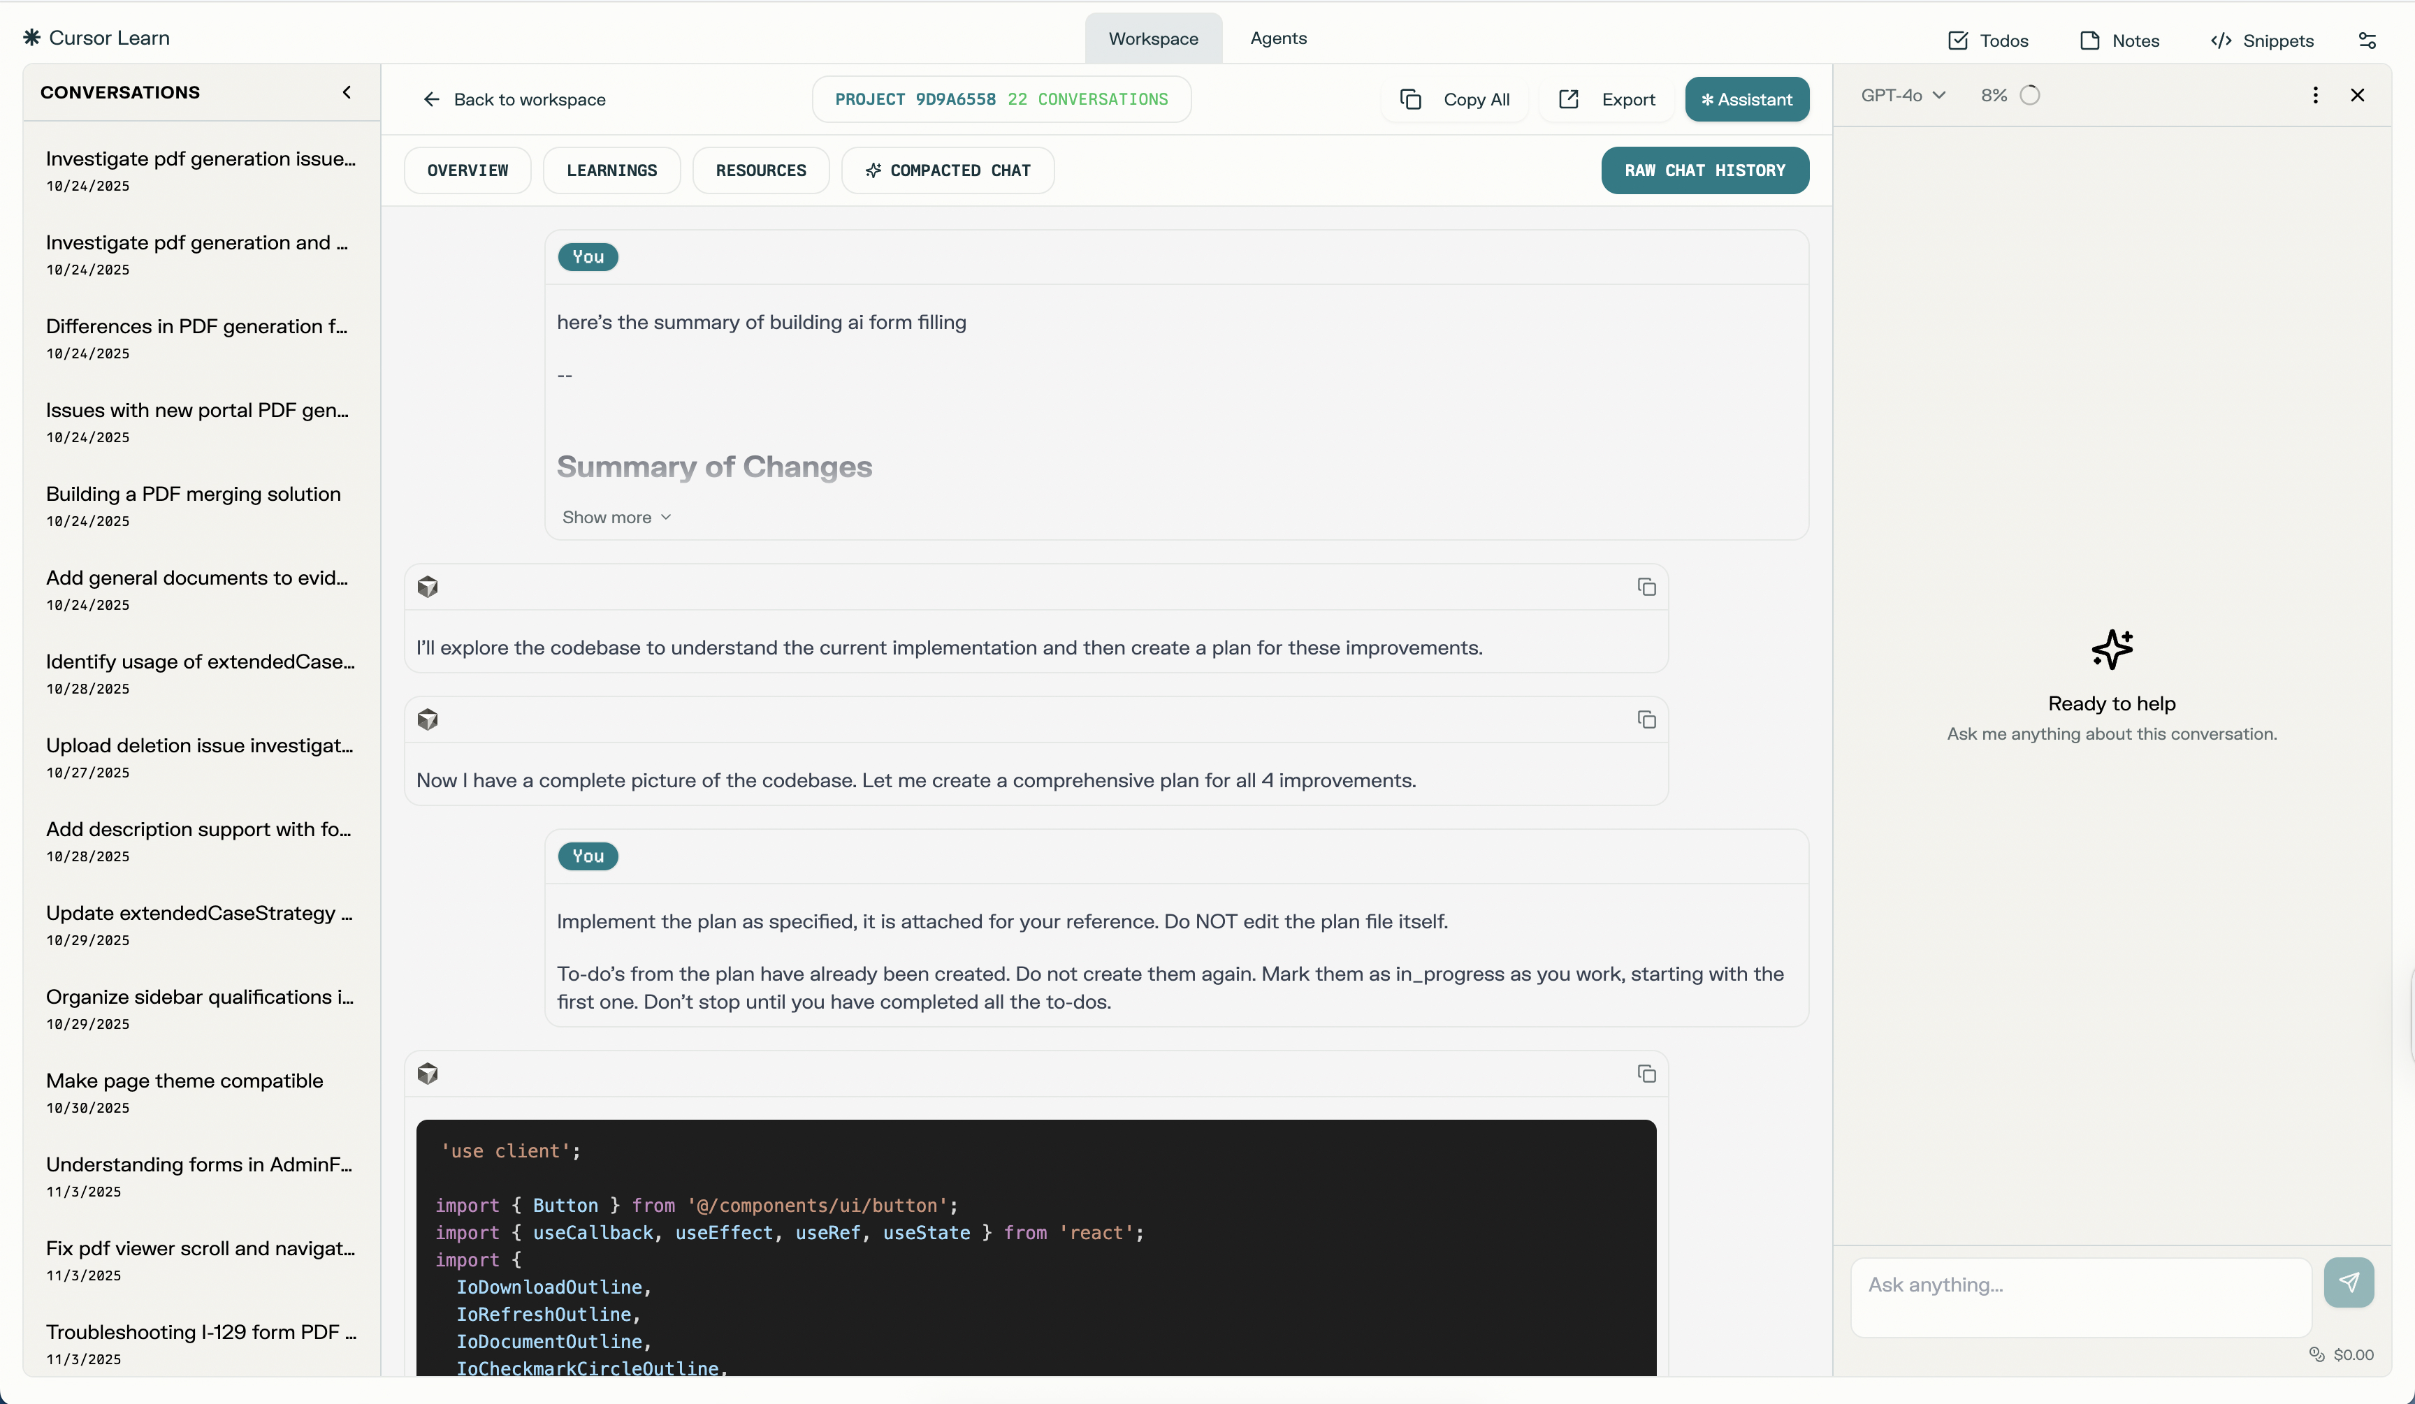Open Todos from the top bar
The height and width of the screenshot is (1404, 2415).
pyautogui.click(x=1989, y=41)
